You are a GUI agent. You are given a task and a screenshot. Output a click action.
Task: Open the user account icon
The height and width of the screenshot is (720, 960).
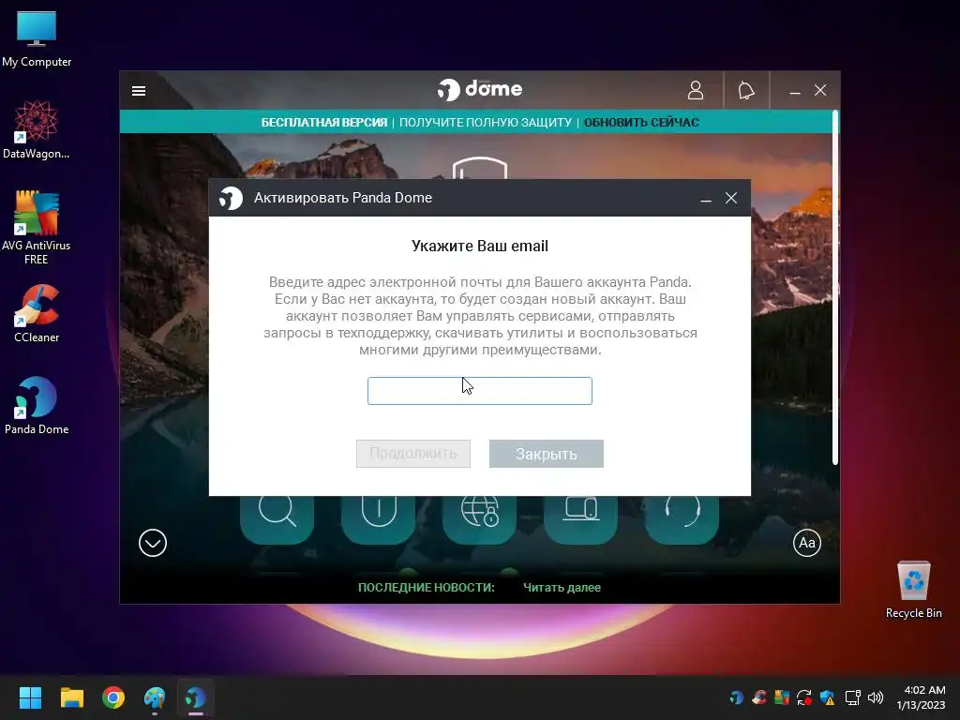pyautogui.click(x=696, y=91)
